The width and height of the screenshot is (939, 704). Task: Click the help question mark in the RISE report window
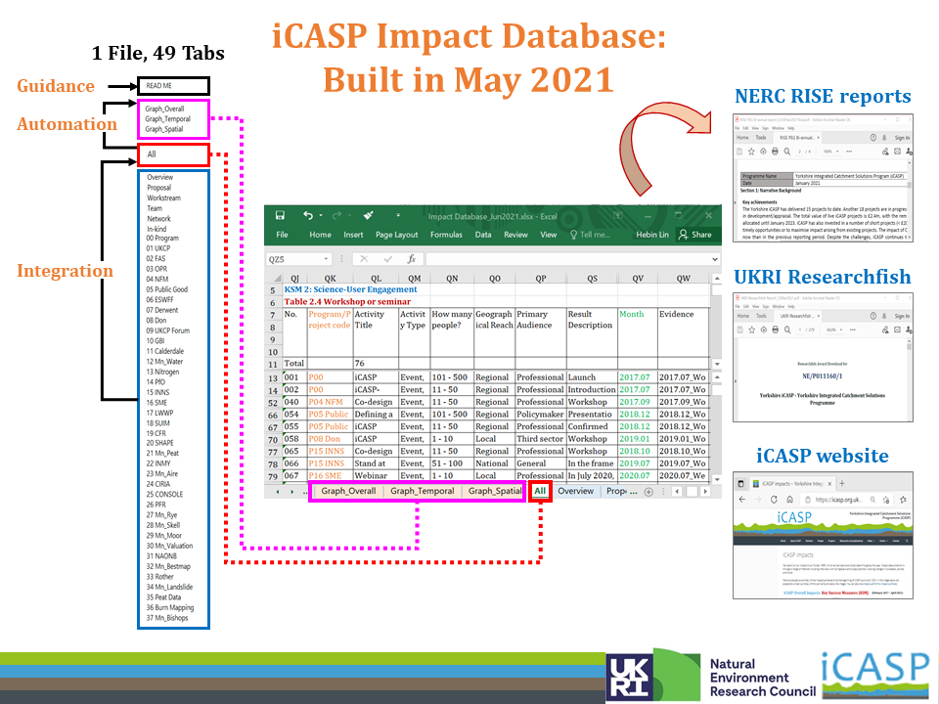point(873,138)
